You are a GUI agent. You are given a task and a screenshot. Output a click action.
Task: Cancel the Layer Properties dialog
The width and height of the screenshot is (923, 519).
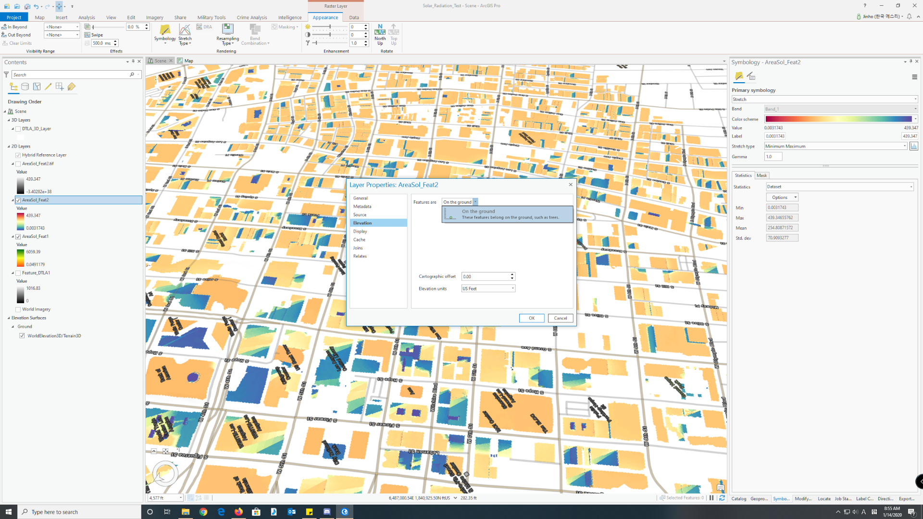561,318
